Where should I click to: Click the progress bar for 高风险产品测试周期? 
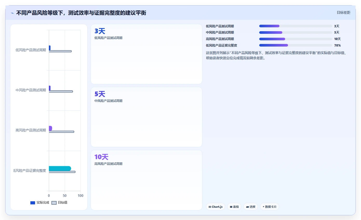tap(296, 39)
